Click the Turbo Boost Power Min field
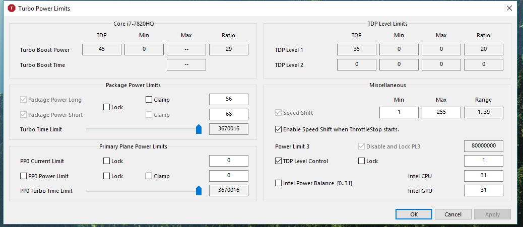 pyautogui.click(x=144, y=49)
